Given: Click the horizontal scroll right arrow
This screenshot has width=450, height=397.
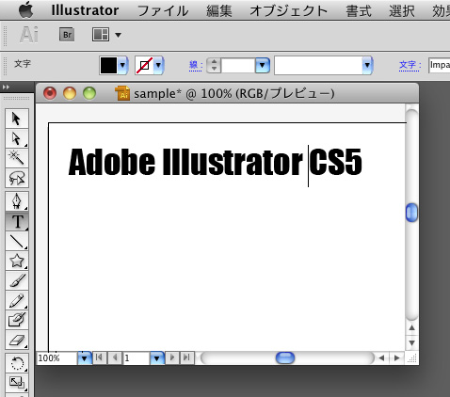Looking at the screenshot, I should coord(396,357).
